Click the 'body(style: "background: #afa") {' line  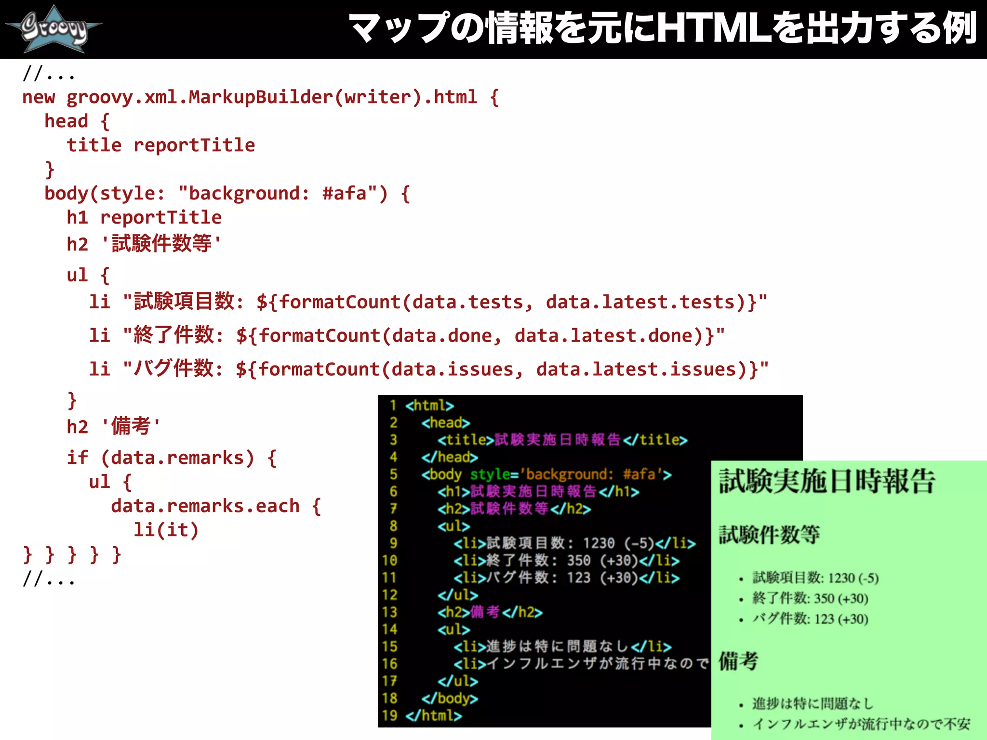(x=227, y=194)
